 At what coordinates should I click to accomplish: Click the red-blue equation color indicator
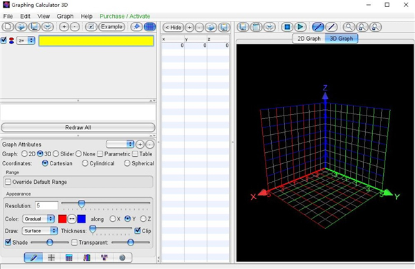click(x=11, y=41)
